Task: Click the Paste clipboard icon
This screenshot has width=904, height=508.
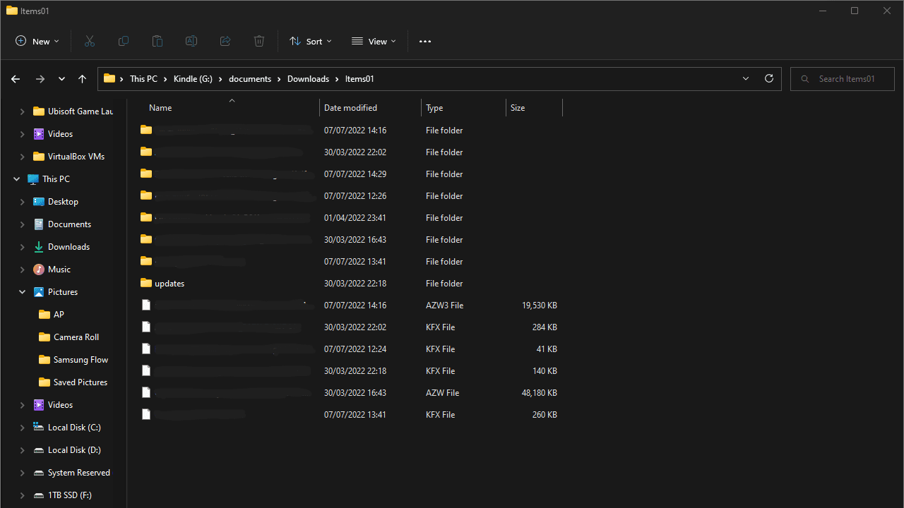Action: pos(157,42)
